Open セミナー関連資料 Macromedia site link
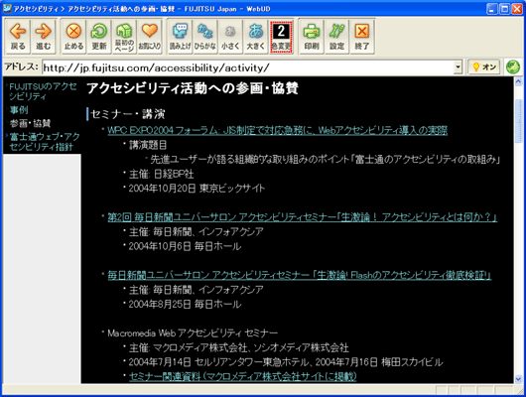This screenshot has height=397, width=526. [242, 376]
